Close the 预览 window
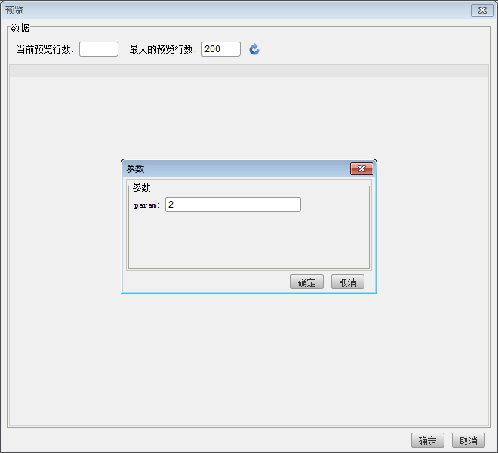Screen dimensions: 498x453 [x=481, y=11]
